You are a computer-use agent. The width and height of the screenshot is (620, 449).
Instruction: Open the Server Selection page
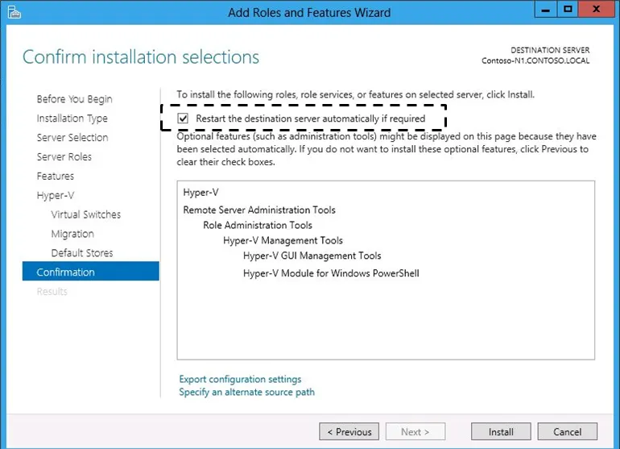tap(72, 137)
